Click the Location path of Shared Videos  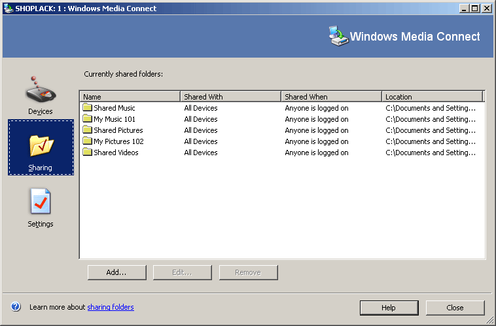click(431, 153)
